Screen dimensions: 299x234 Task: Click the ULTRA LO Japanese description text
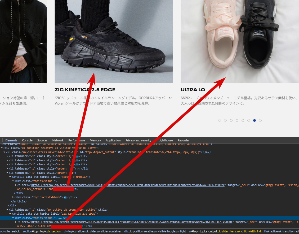[239, 101]
